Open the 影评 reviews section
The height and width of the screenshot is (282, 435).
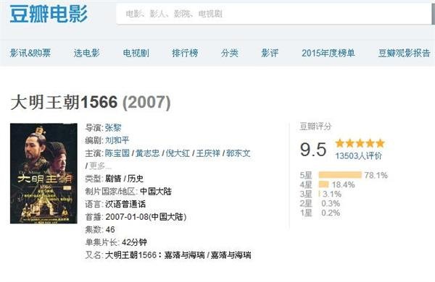[270, 53]
